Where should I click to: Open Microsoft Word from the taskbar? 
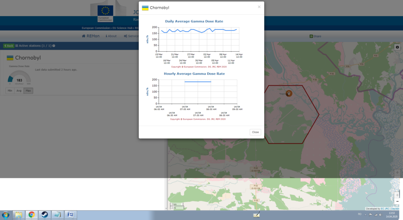[x=71, y=215]
